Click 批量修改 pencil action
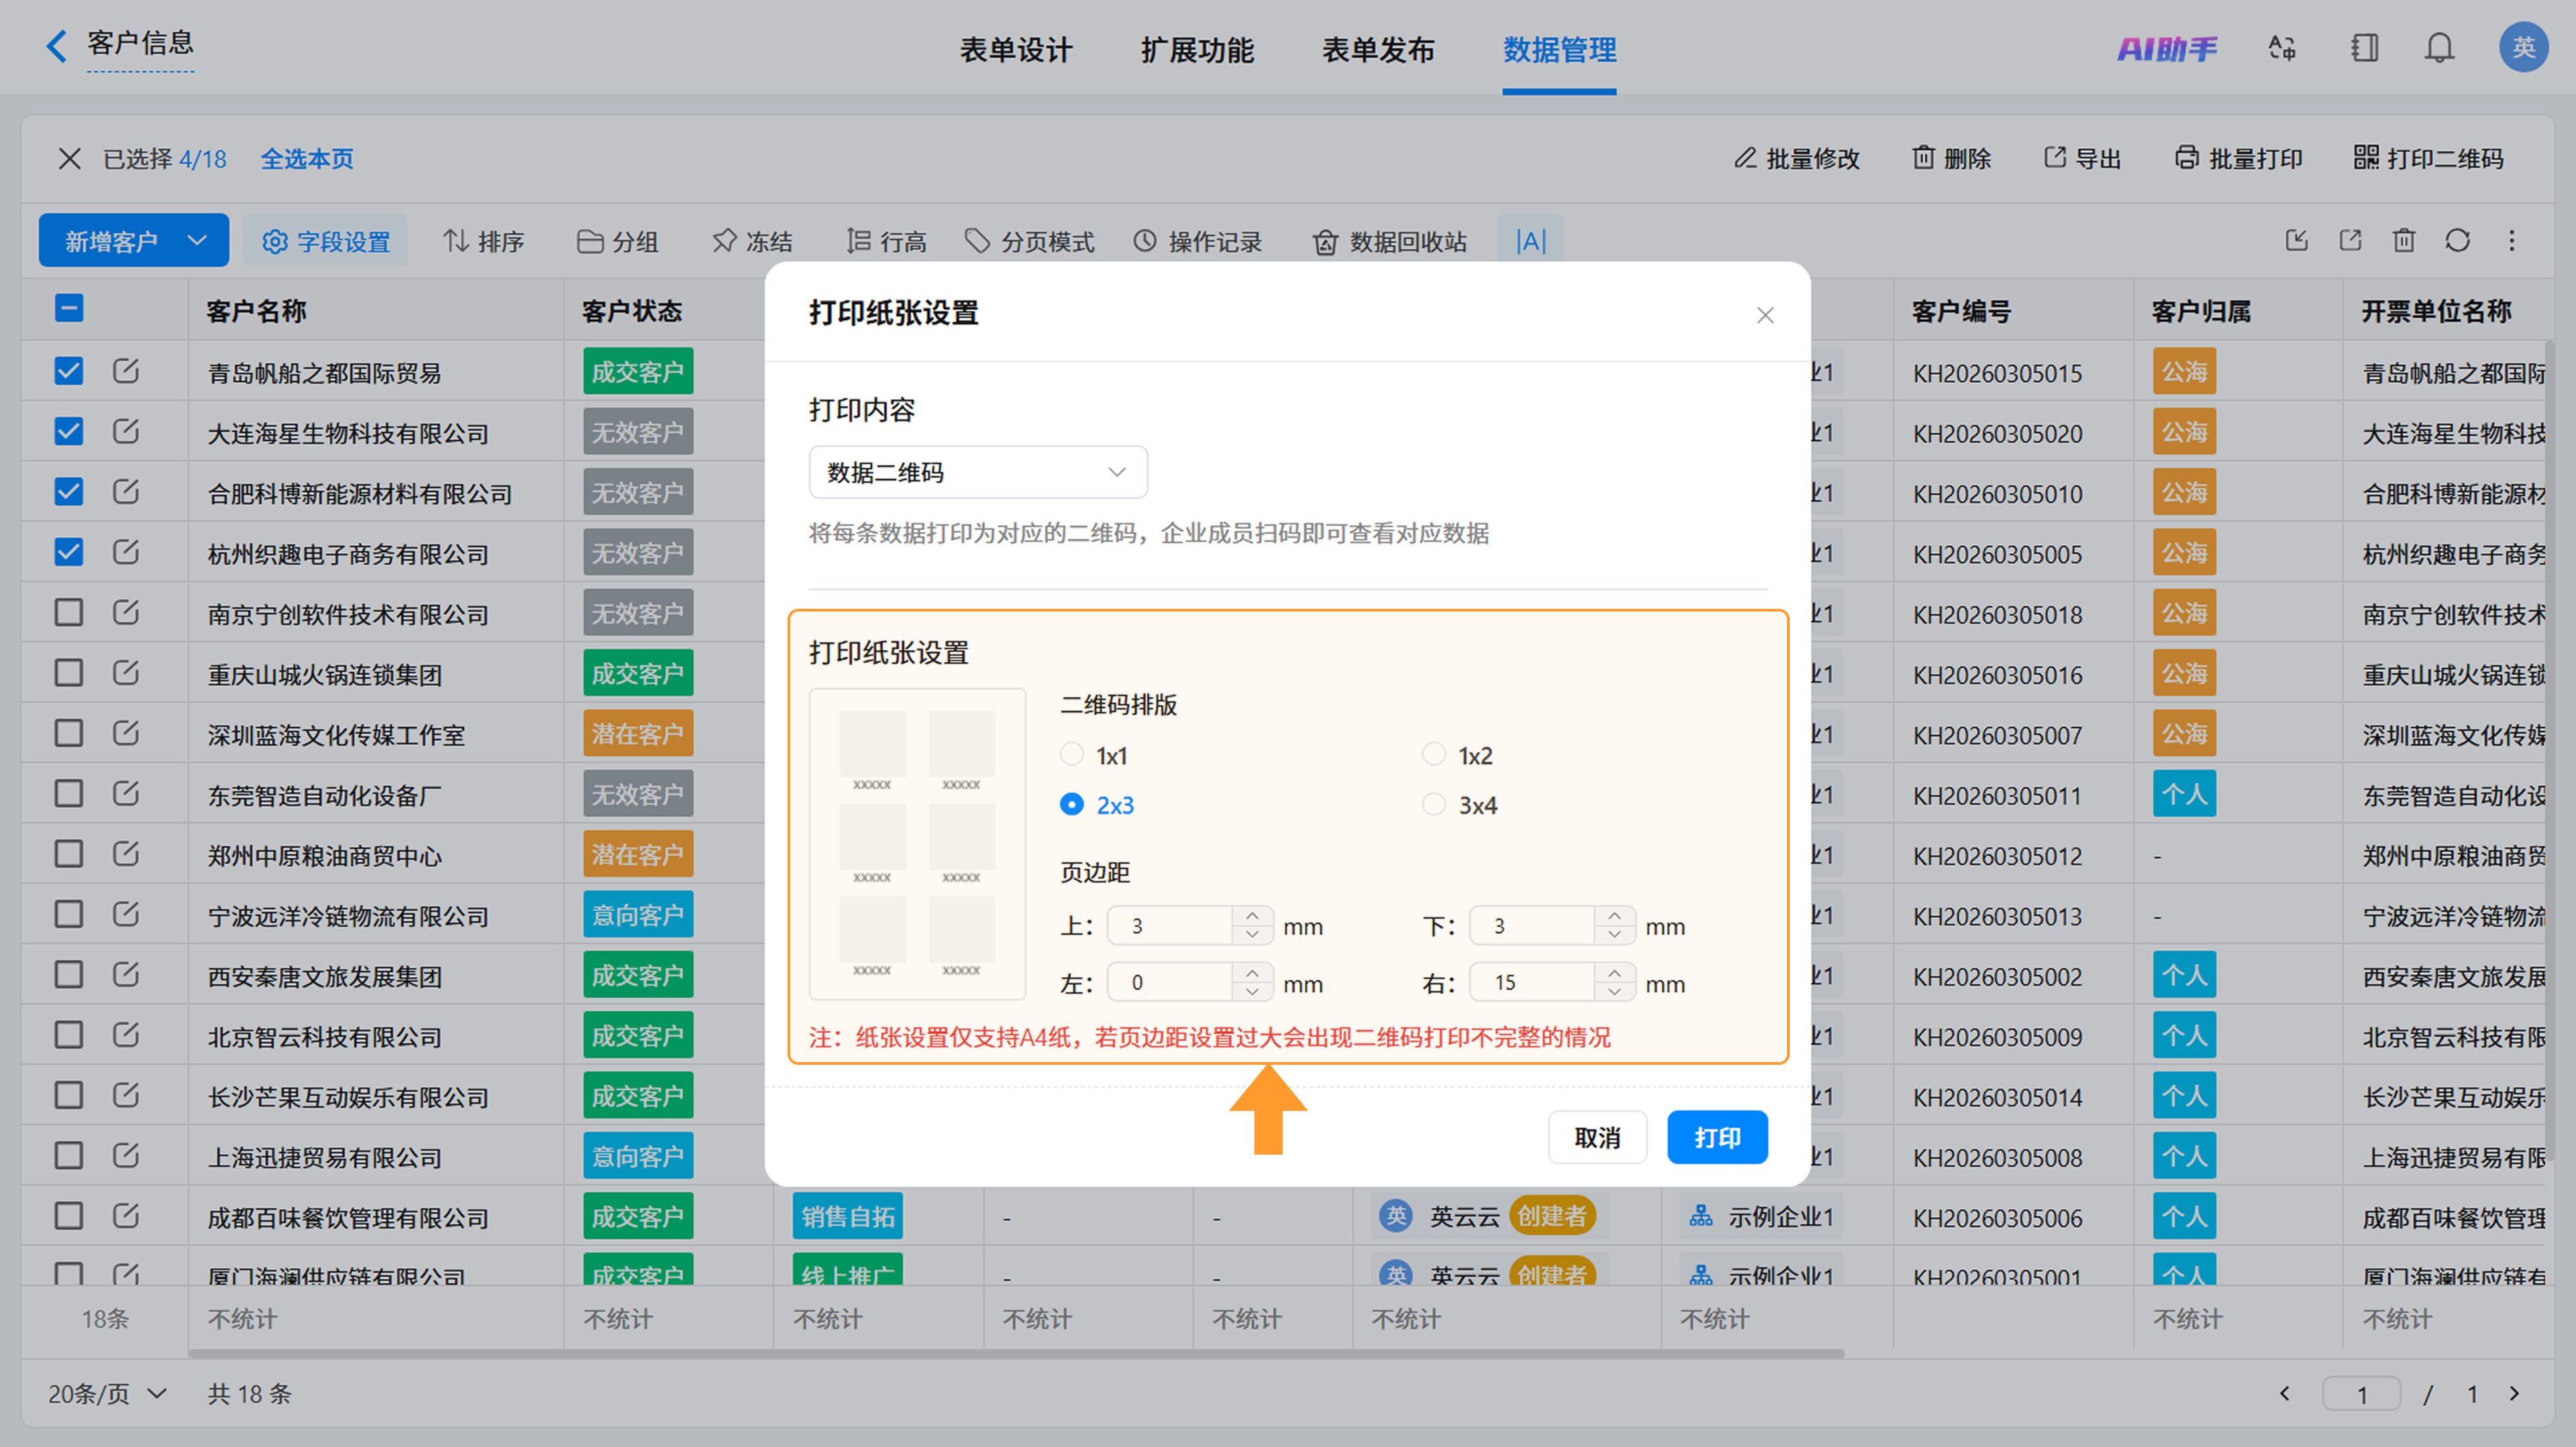 pos(1797,159)
